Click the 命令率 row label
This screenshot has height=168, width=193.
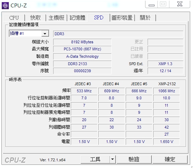click(x=63, y=134)
